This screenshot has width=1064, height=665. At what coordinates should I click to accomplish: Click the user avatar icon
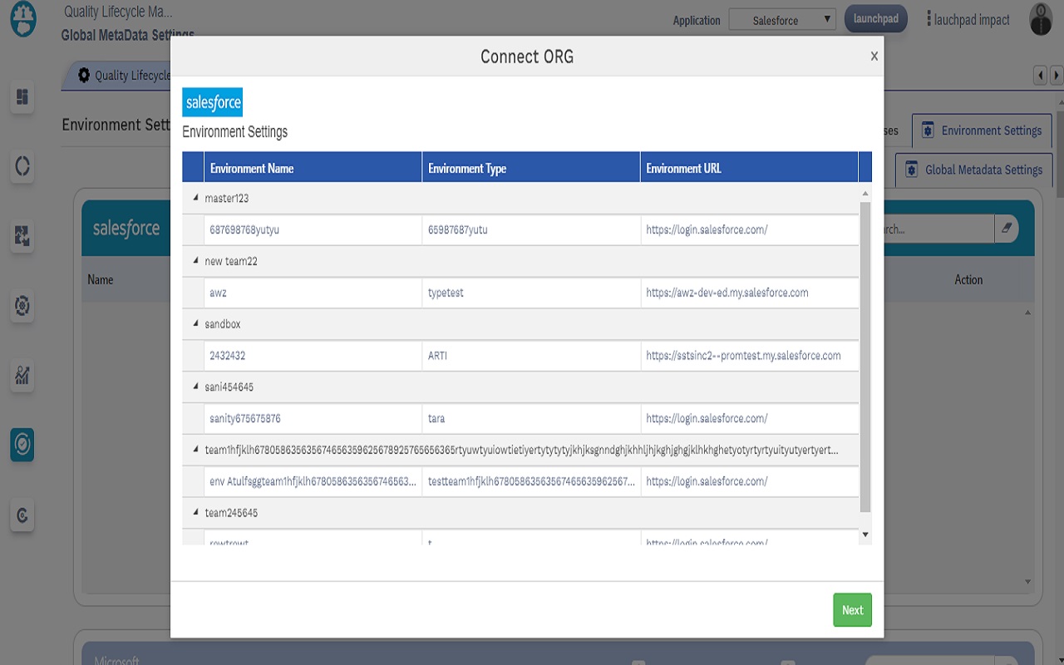coord(1041,19)
